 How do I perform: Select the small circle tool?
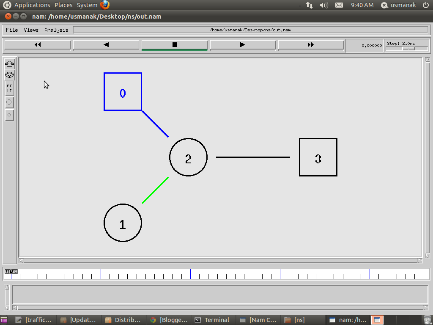coord(9,115)
